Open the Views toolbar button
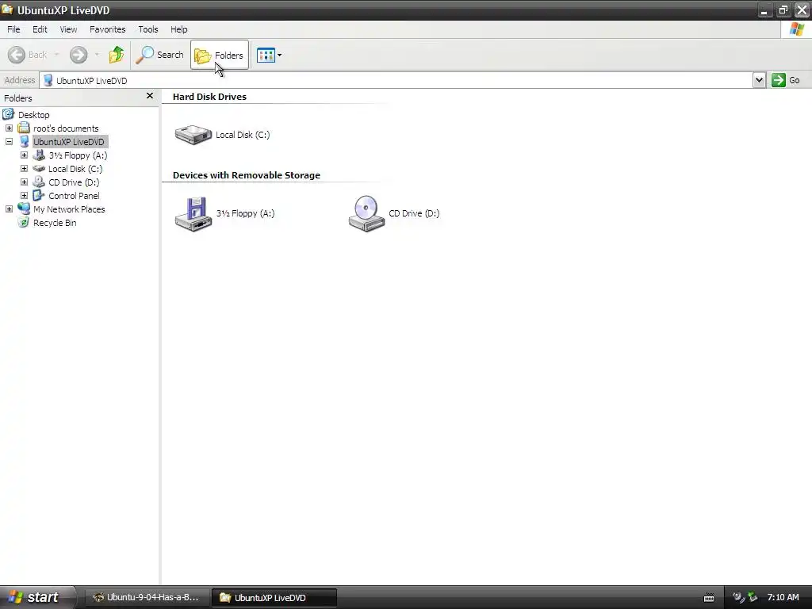The image size is (812, 609). [270, 55]
